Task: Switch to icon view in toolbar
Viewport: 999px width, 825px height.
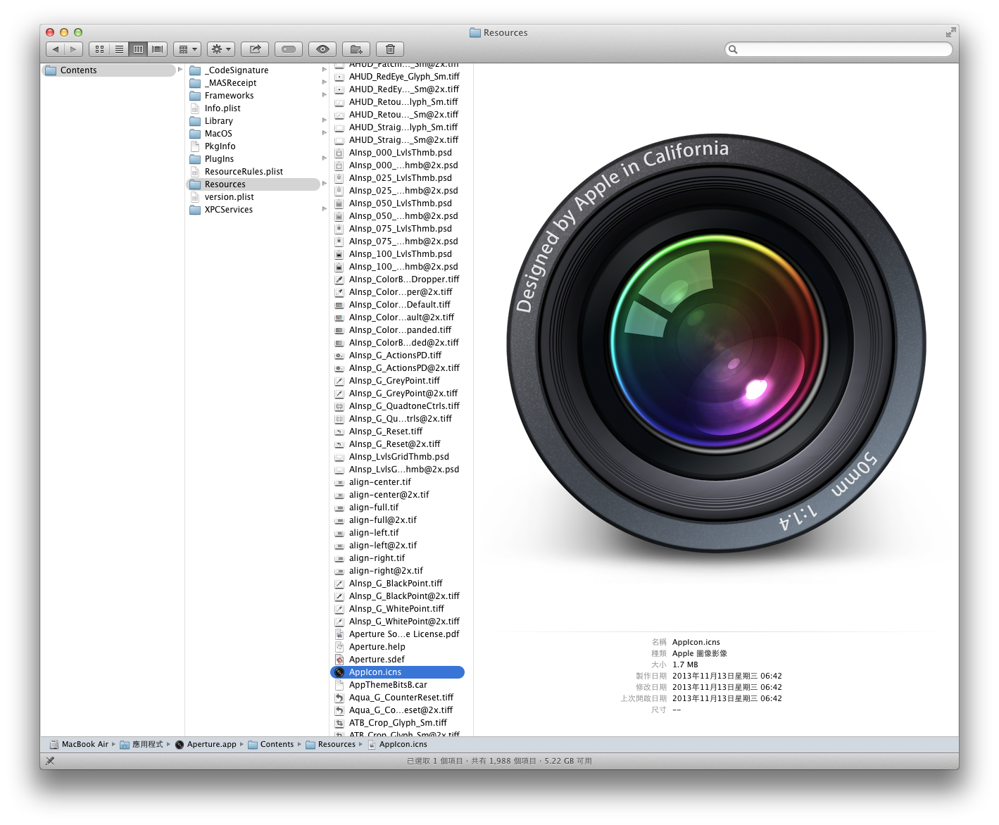Action: pos(99,49)
